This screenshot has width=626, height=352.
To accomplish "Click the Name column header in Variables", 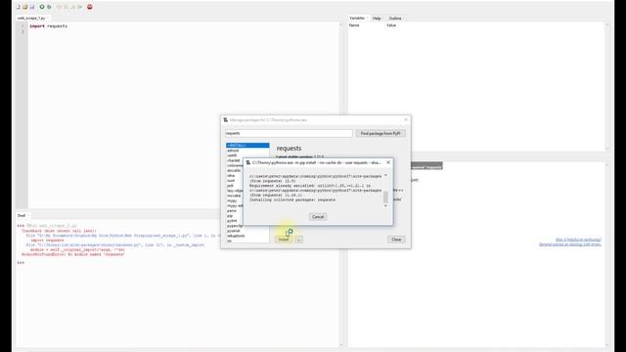I will click(354, 25).
